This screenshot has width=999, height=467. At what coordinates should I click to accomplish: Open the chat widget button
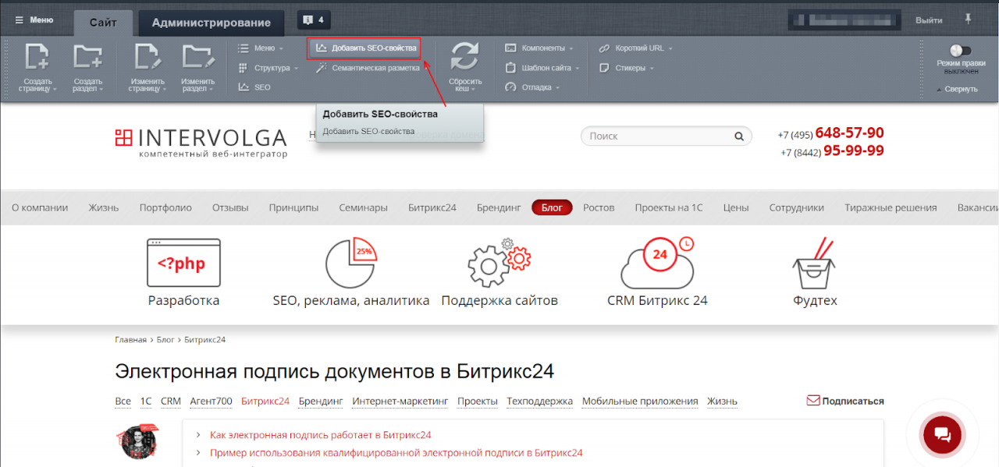pos(942,434)
